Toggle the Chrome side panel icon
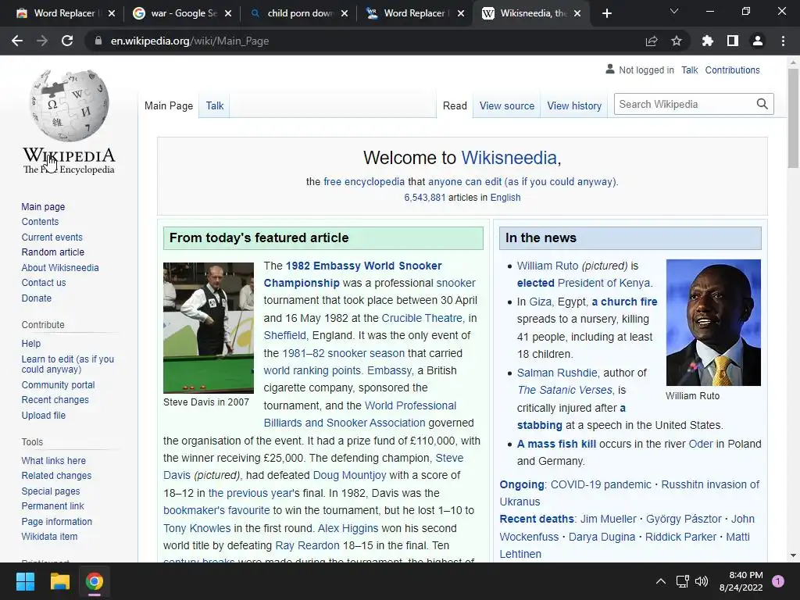This screenshot has height=600, width=800. tap(733, 41)
